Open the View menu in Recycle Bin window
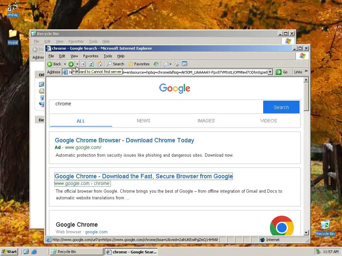Screen dimensions: 342x256 59,41
